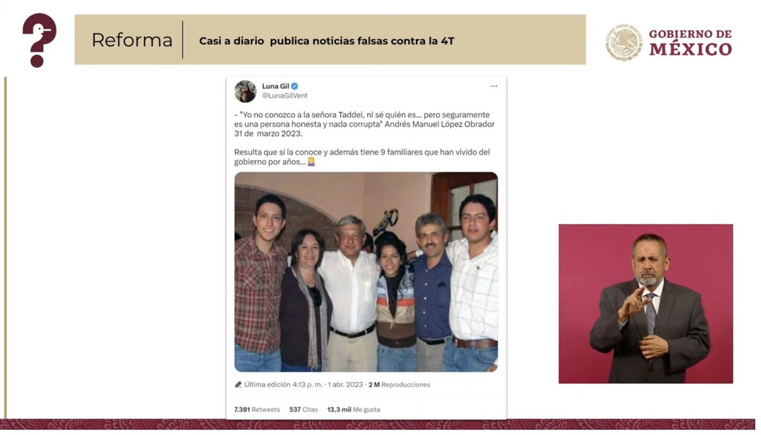The width and height of the screenshot is (761, 435).
Task: Click the 'Casi a diario publica noticias falsas' headline
Action: pyautogui.click(x=327, y=41)
